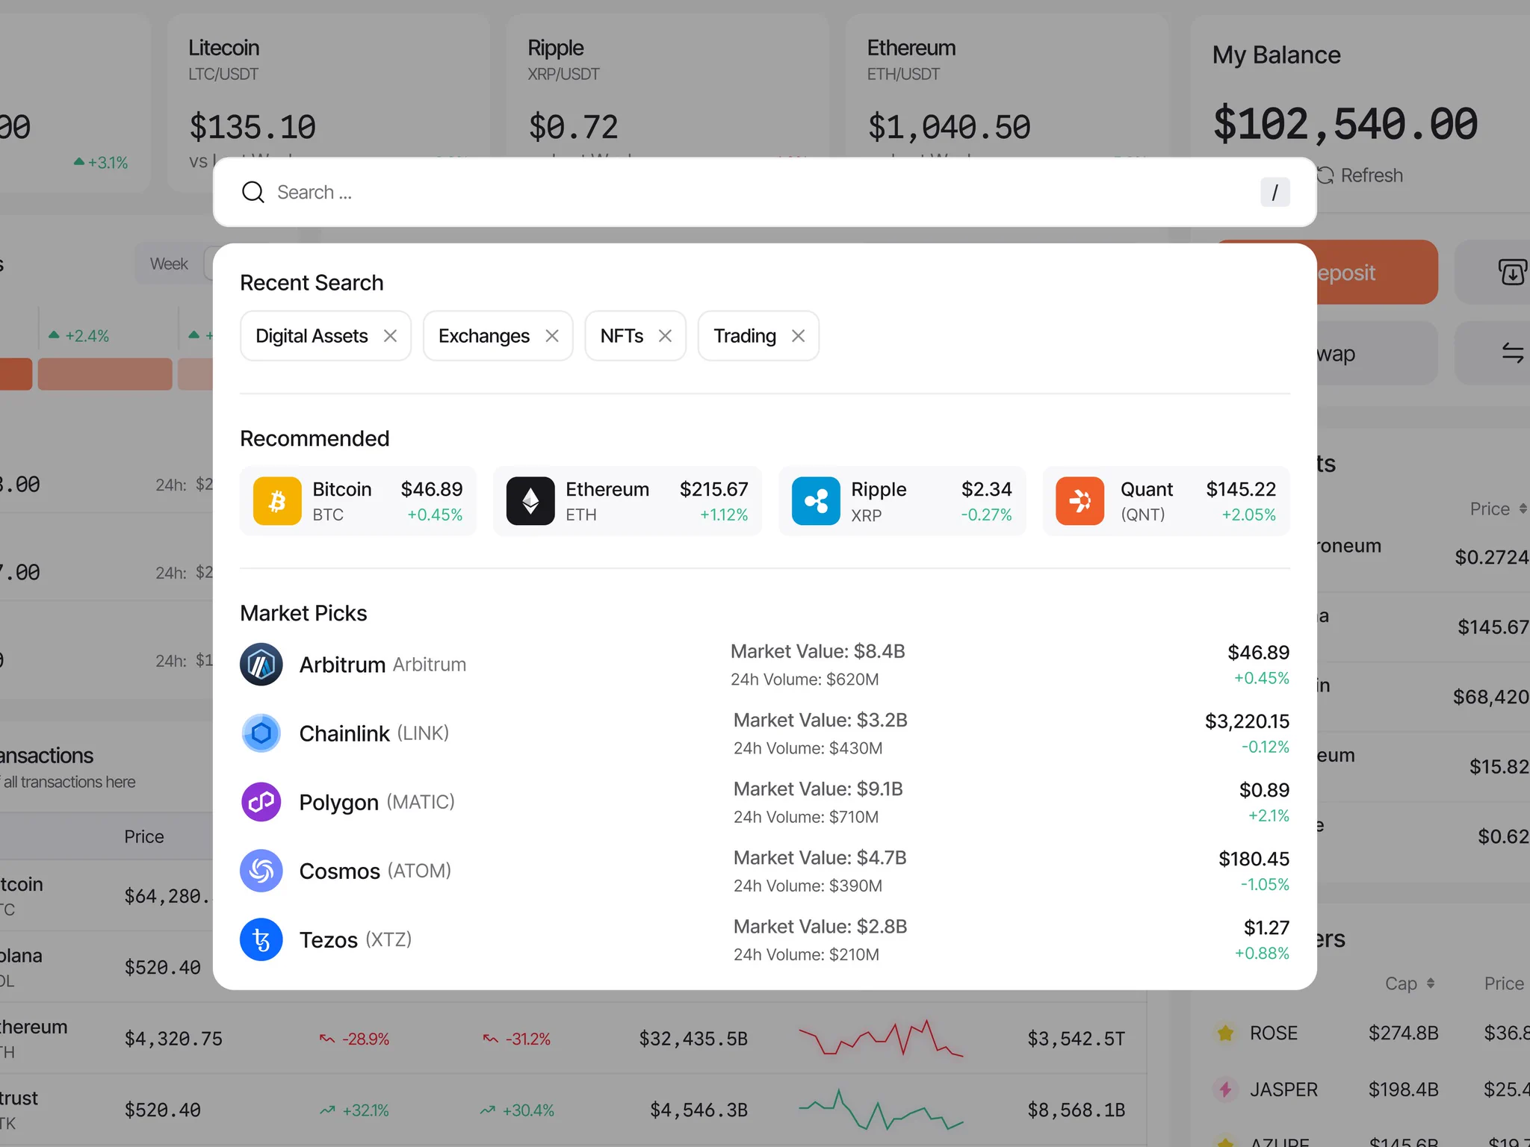
Task: Remove the Exchanges recent search chip
Action: [552, 336]
